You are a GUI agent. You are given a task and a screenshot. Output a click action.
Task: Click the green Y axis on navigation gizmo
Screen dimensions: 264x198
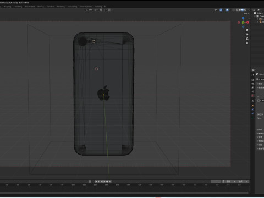[x=243, y=23]
